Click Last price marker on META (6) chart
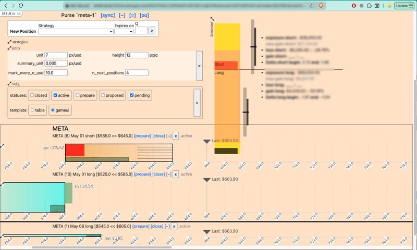The image size is (417, 250). [x=206, y=141]
